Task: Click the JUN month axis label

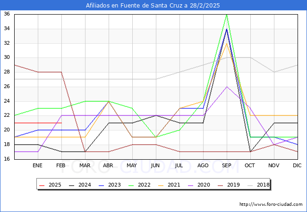Action: 155,165
